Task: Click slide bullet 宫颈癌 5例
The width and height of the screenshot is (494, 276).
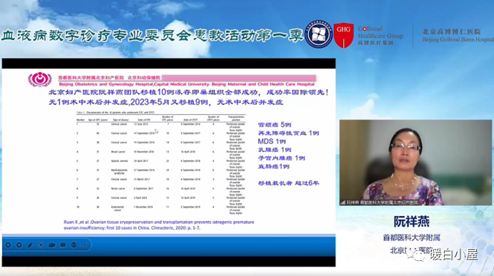Action: [x=275, y=125]
